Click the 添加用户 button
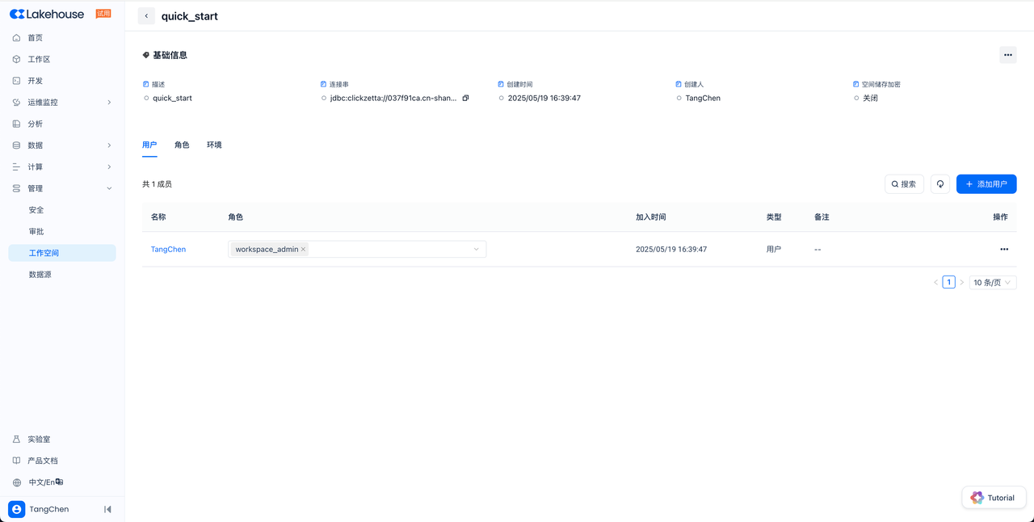Viewport: 1034px width, 522px height. 986,184
